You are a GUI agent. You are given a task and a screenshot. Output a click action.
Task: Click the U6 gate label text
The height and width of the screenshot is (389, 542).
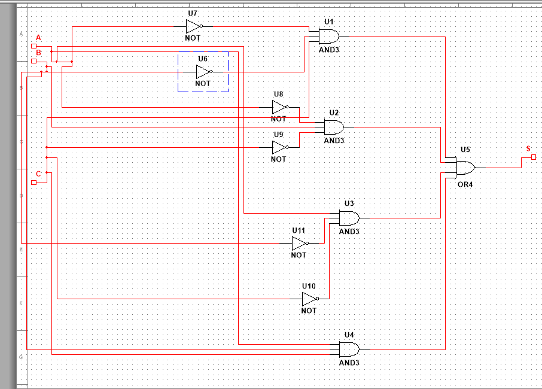202,58
